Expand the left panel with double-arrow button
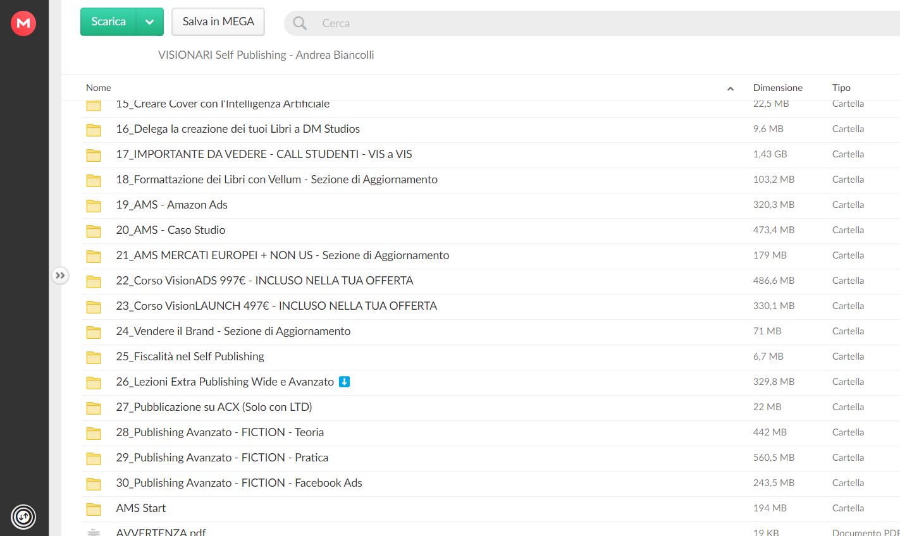900x536 pixels. [x=60, y=276]
